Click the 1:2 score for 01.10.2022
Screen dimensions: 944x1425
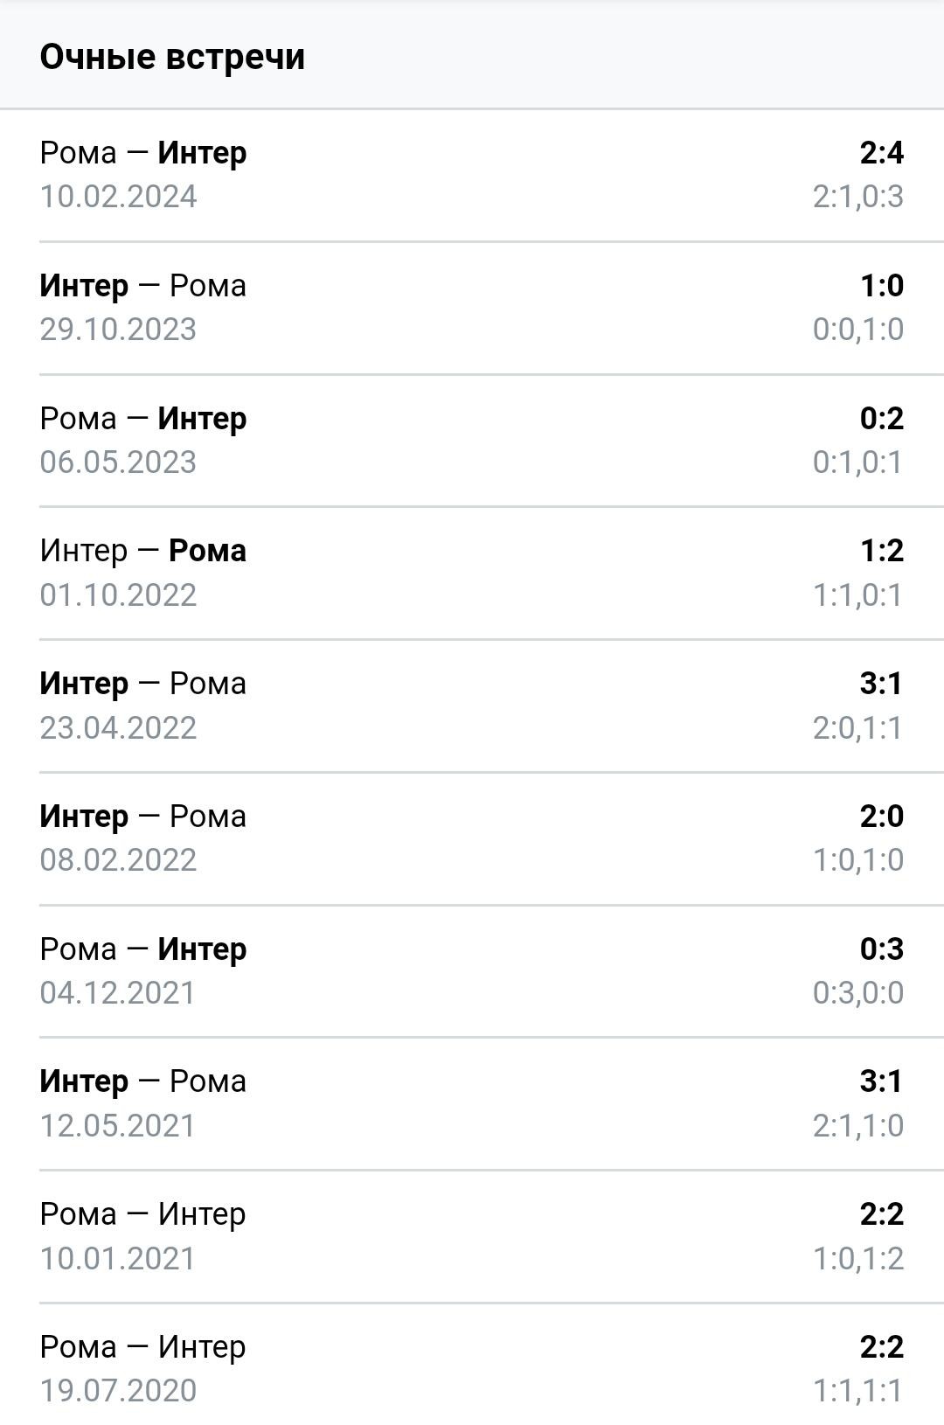click(x=882, y=551)
